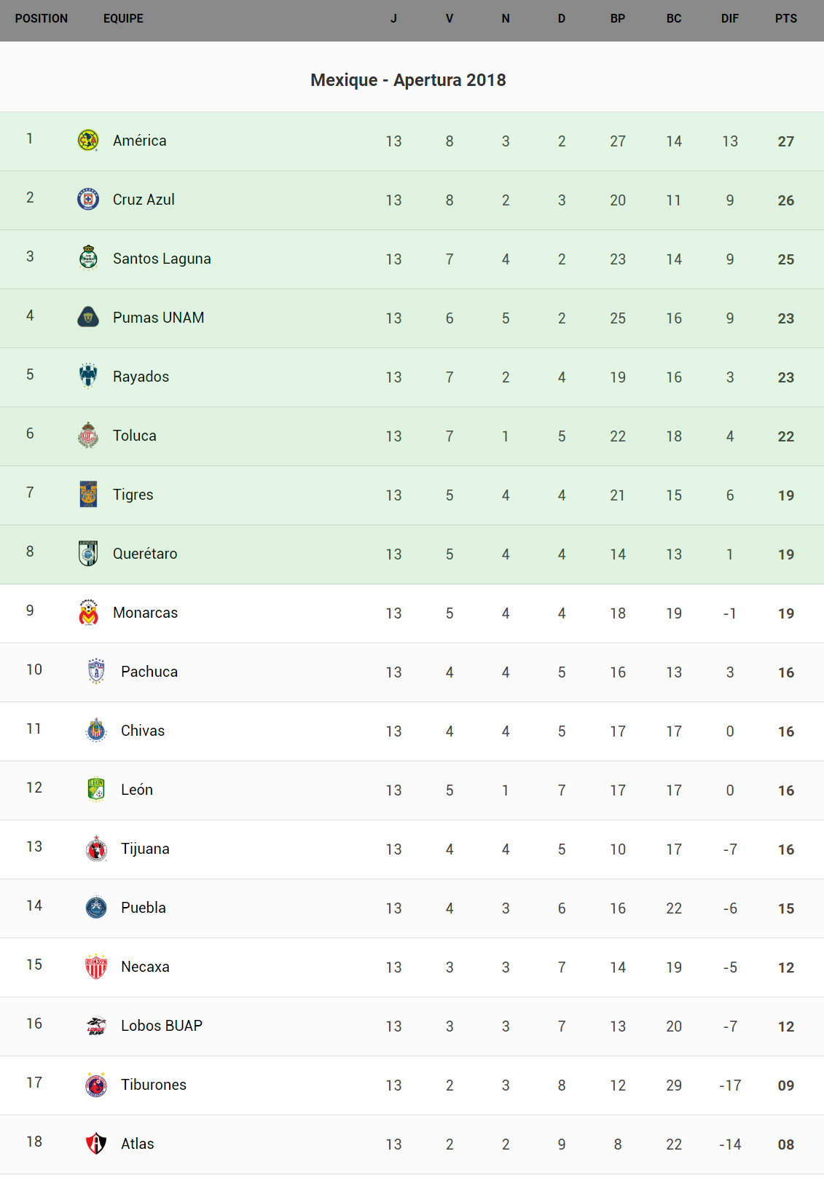Click the DIF column header

[x=729, y=19]
